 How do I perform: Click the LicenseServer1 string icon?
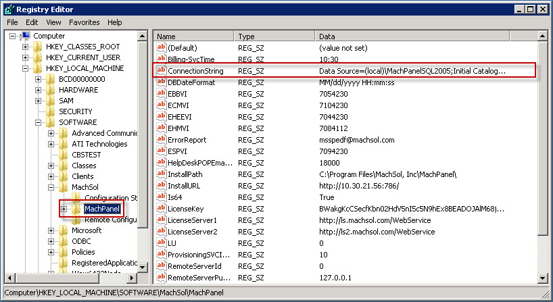[161, 220]
